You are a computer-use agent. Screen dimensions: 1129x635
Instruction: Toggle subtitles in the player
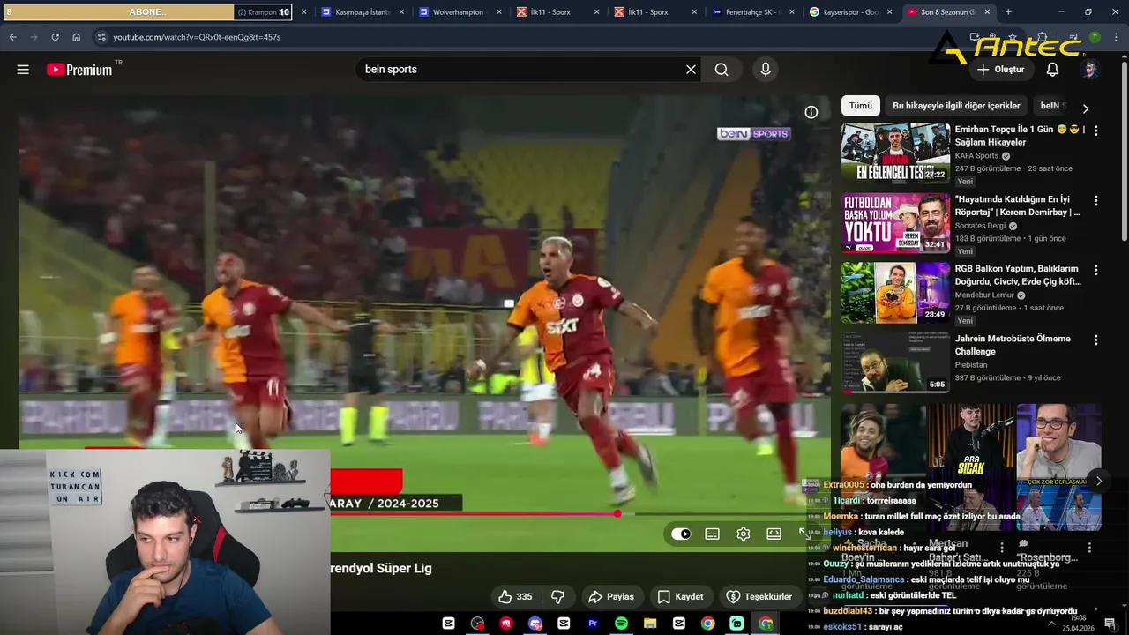[x=712, y=534]
